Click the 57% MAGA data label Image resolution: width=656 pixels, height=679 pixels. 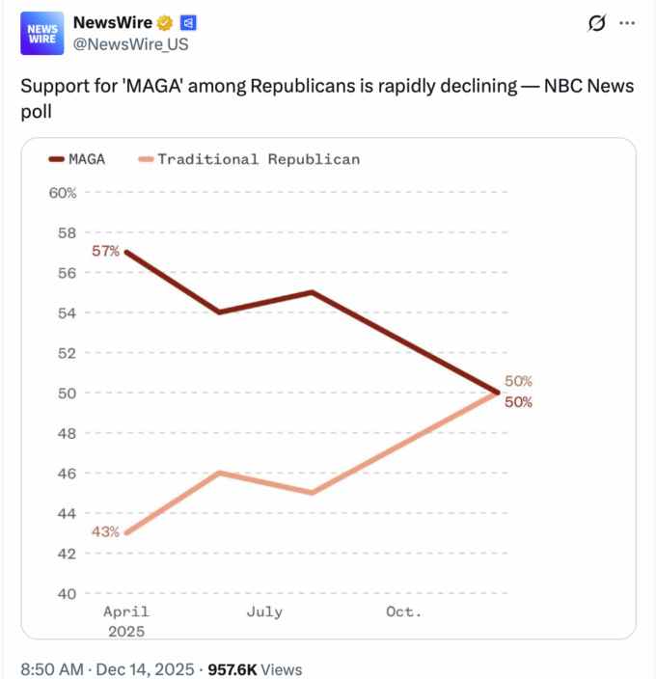point(106,252)
